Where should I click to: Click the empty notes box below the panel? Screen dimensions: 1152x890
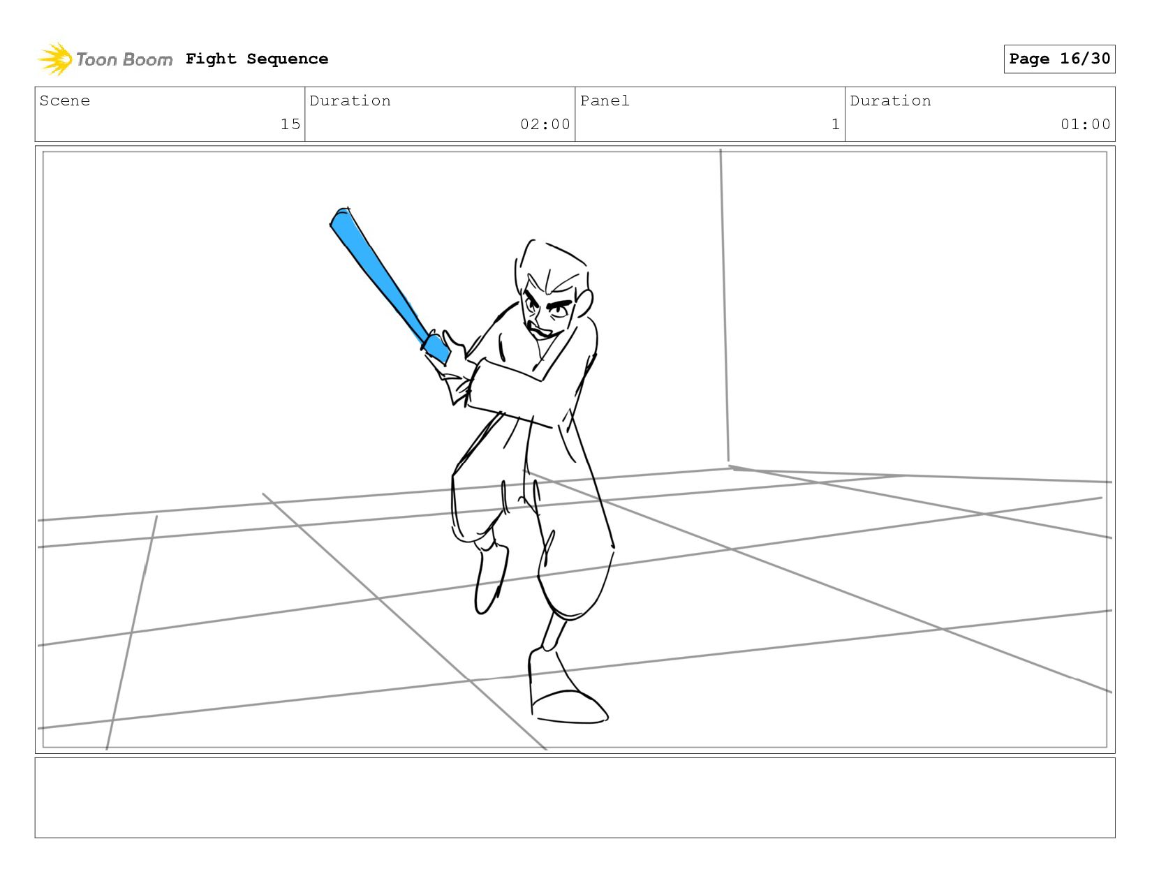[x=575, y=797]
